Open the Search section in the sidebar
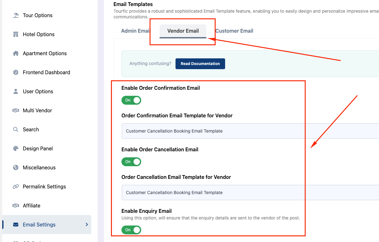This screenshot has height=242, width=379. (16, 129)
